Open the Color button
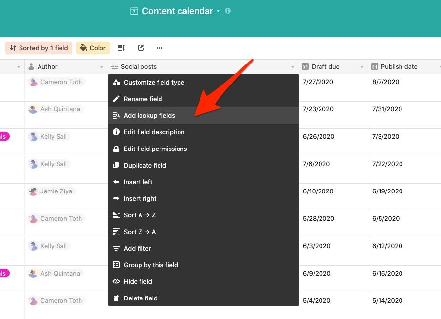Screen dimensions: 441x319 [x=93, y=48]
